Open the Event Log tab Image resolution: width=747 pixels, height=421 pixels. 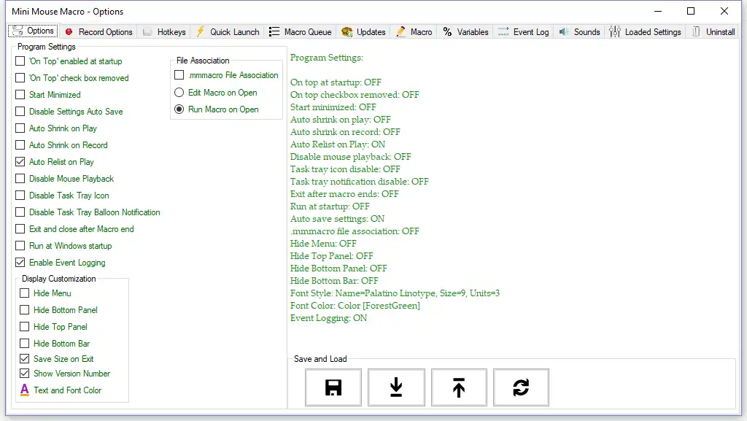click(523, 32)
